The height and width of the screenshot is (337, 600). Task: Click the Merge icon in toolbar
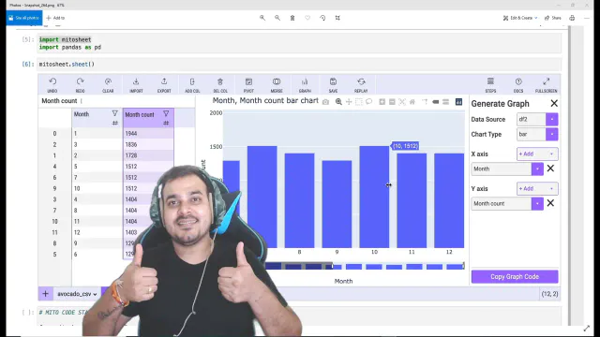(x=277, y=81)
